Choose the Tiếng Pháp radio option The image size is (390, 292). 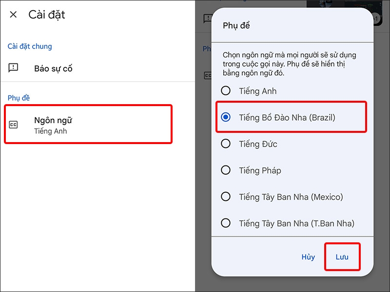(226, 170)
